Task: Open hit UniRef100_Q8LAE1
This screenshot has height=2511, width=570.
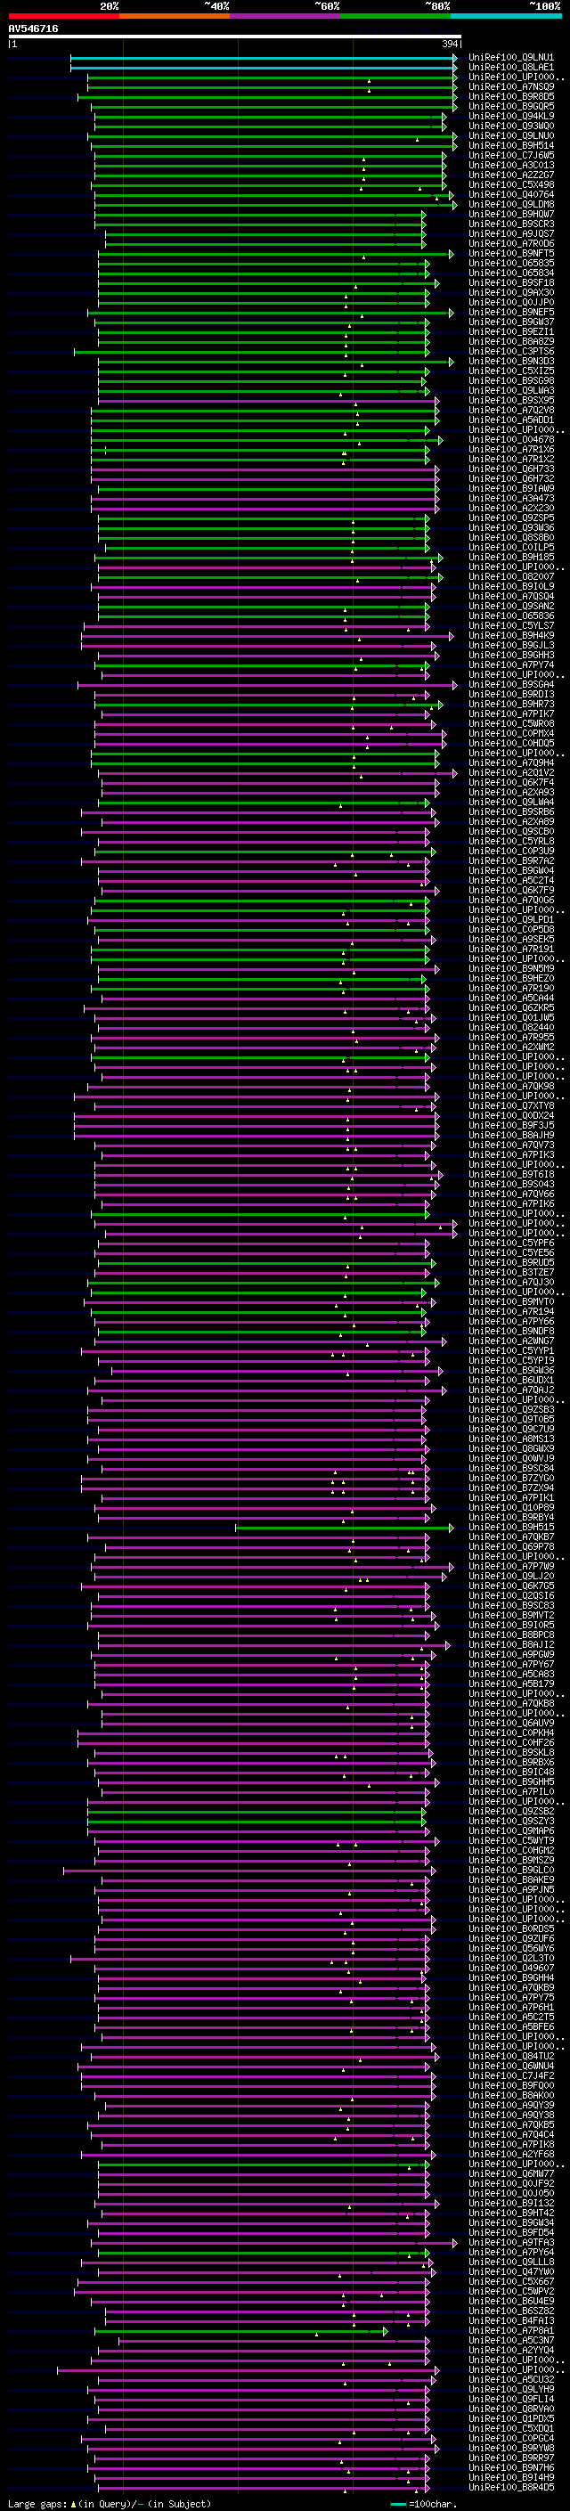Action: click(x=511, y=68)
